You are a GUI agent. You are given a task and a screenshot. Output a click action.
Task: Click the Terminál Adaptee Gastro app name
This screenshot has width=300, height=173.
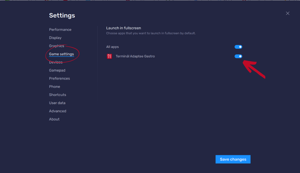[x=135, y=56]
